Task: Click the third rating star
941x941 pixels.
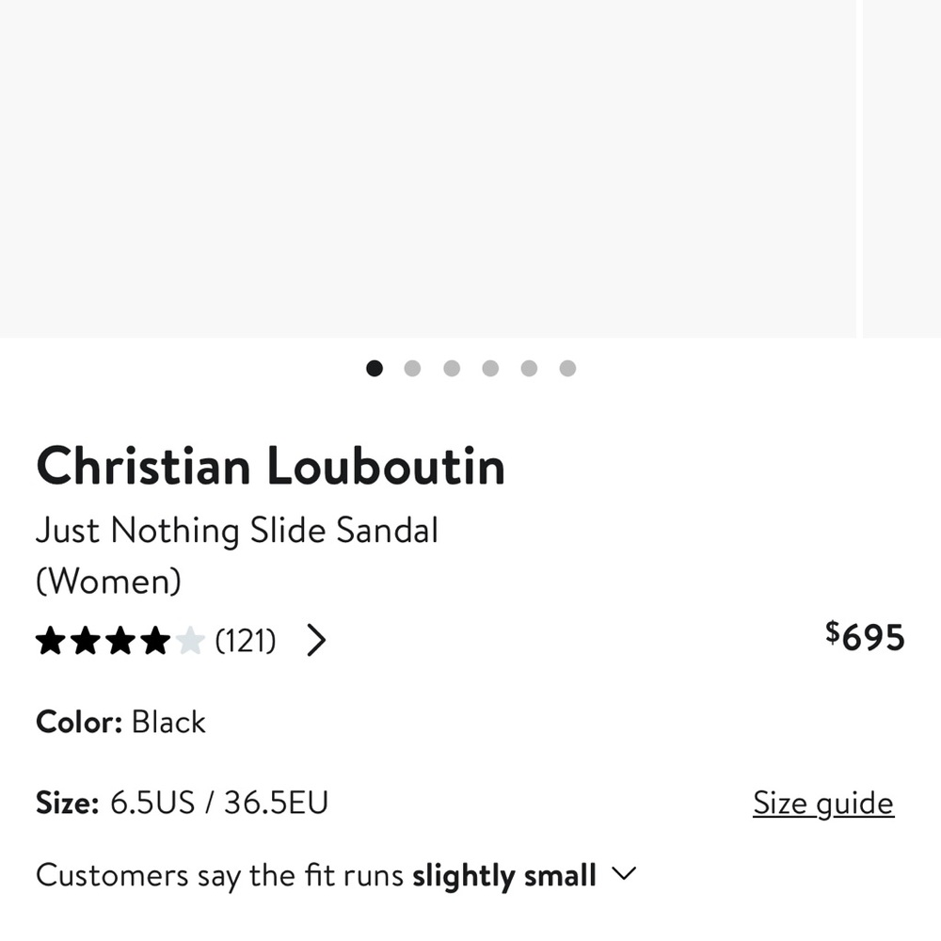Action: pyautogui.click(x=121, y=640)
